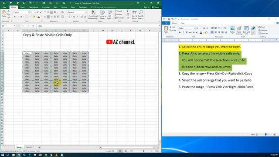Screen dimensions: 279x157
Task: Switch to Excel Insert tab
Action: point(22,7)
